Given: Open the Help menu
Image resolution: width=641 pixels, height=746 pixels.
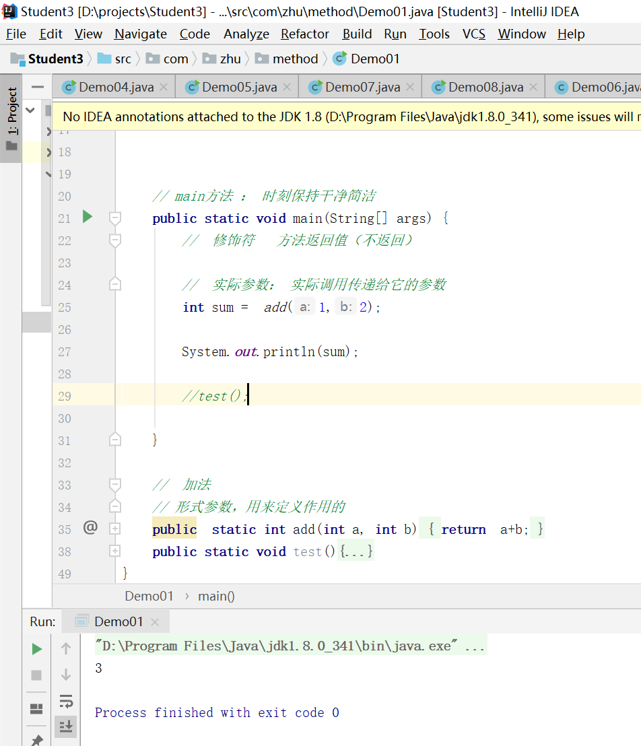Looking at the screenshot, I should [571, 34].
